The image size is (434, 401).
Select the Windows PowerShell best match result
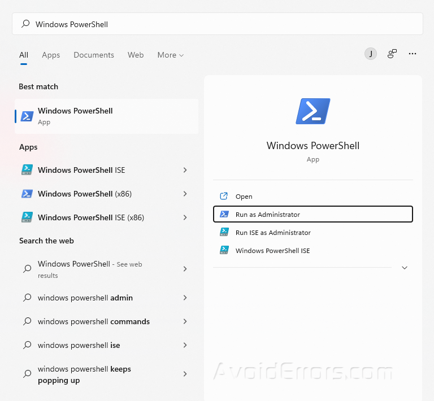[x=107, y=116]
